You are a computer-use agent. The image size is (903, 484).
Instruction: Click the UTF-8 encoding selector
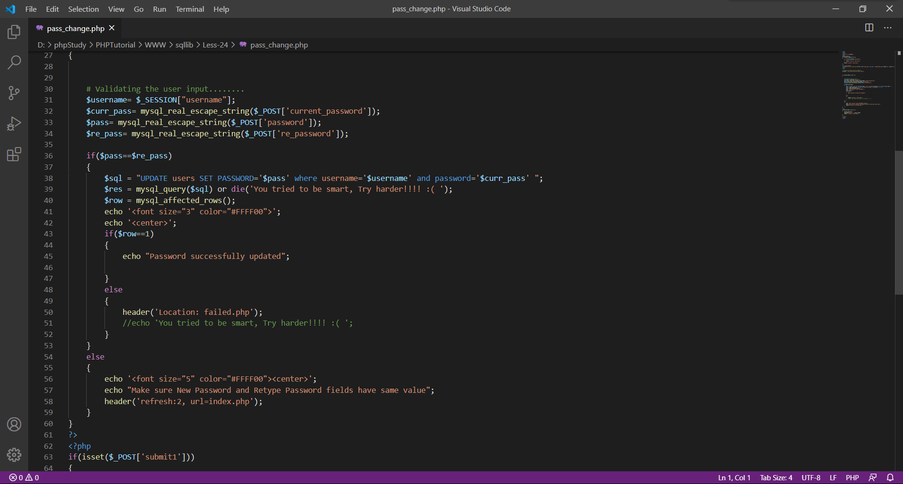coord(811,477)
